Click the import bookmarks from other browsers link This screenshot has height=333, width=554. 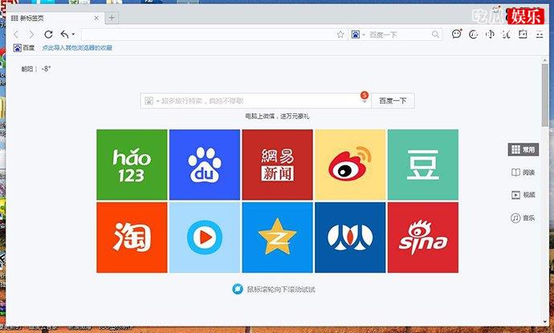point(77,47)
